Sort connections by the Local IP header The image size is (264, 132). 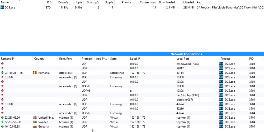pos(135,59)
